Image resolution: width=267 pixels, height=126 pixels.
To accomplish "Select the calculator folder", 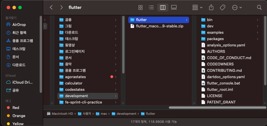I will click(88, 83).
